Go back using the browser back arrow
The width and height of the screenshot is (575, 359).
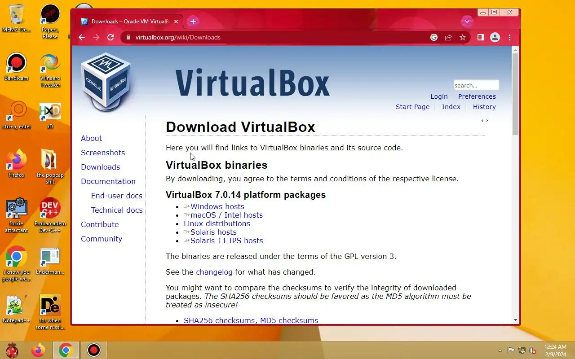tap(82, 37)
